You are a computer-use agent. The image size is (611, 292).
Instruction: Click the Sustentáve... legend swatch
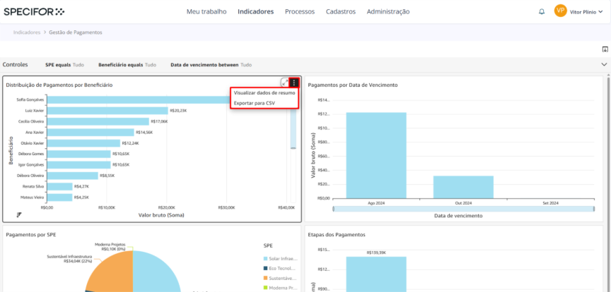[266, 278]
